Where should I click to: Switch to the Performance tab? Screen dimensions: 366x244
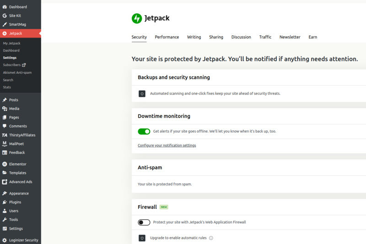167,37
